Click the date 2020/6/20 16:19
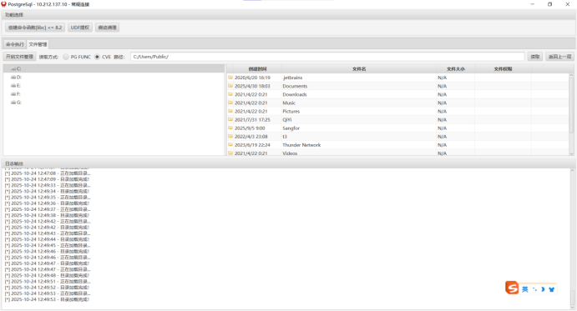The width and height of the screenshot is (577, 311). [x=252, y=78]
